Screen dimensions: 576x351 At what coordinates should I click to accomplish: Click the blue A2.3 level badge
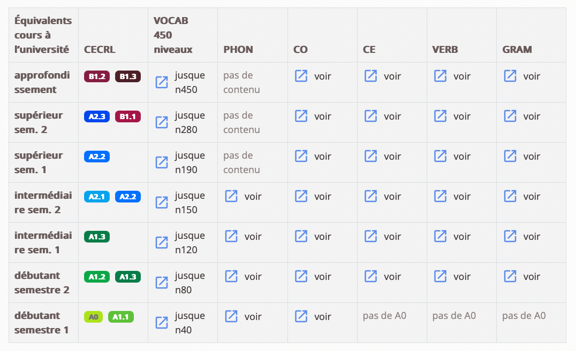point(97,116)
